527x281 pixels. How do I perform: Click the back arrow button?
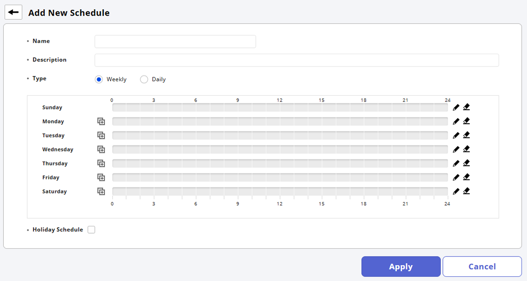point(13,12)
